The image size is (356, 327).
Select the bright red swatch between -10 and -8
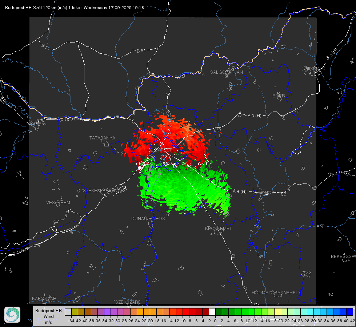pos(186,312)
